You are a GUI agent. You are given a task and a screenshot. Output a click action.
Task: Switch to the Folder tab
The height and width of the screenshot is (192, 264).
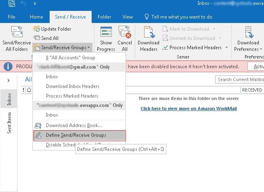click(104, 17)
